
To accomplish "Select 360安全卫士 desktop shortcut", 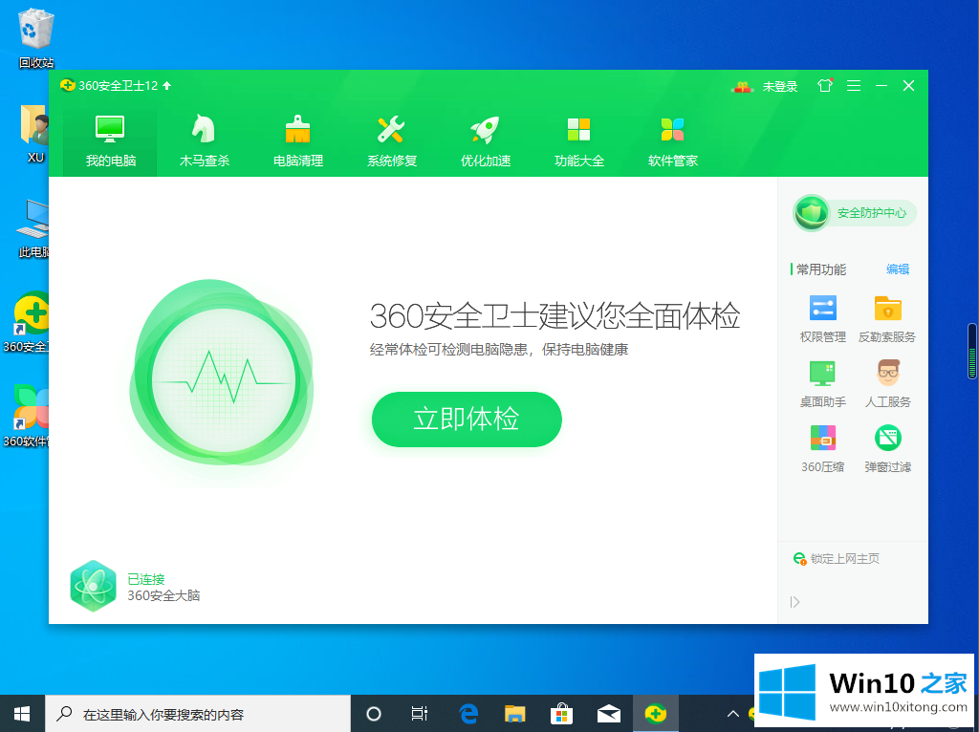I will [x=28, y=323].
